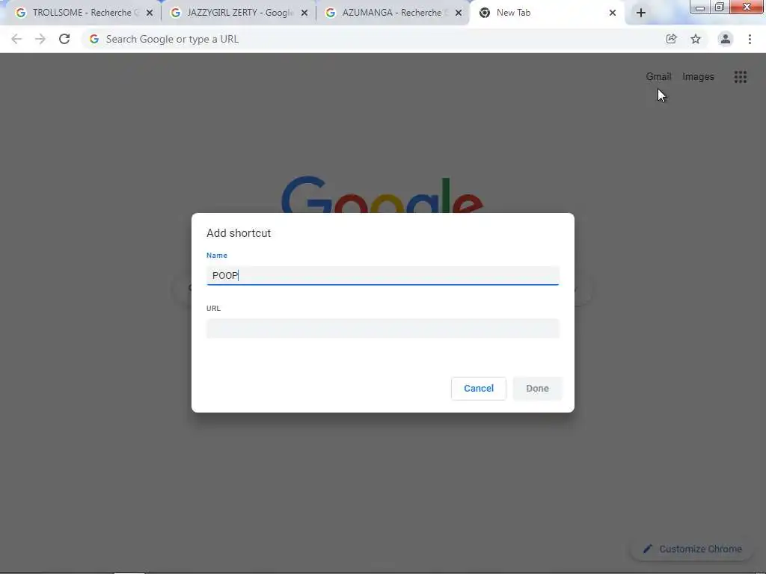Cancel the Add shortcut dialog
Image resolution: width=766 pixels, height=574 pixels.
pyautogui.click(x=478, y=389)
